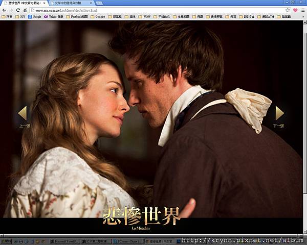Screen dimensions: 307x245
Task: Click the main gallery movie still
Action: tap(151, 119)
